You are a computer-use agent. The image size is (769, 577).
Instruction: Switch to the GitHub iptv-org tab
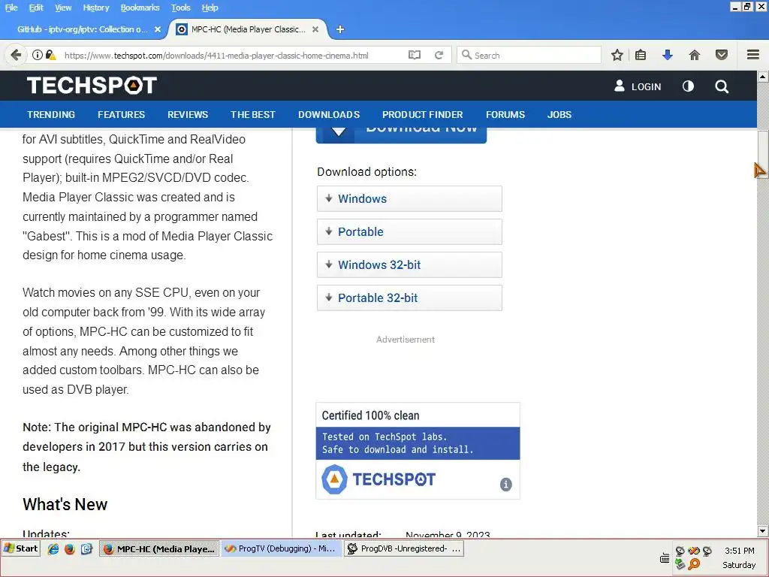click(83, 29)
